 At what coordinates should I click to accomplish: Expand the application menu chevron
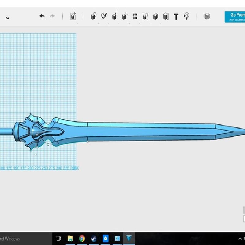[8, 17]
